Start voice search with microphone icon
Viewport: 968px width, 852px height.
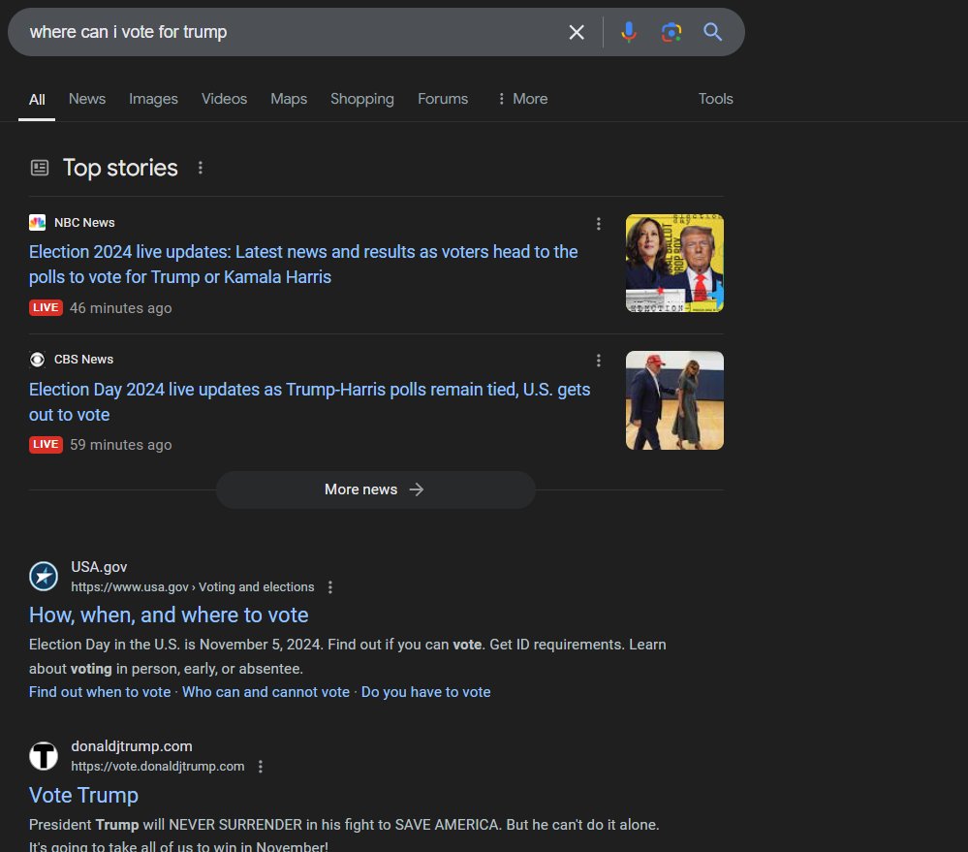point(629,32)
